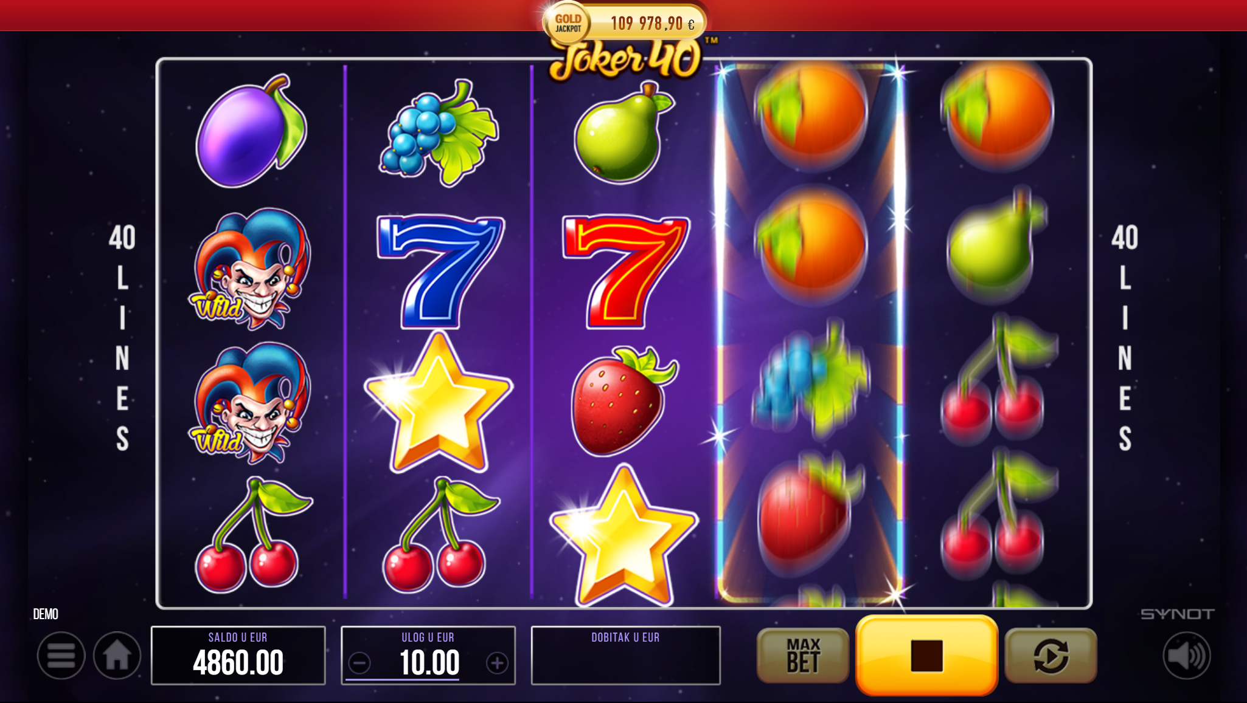Click the Saldo u EUR balance box
The height and width of the screenshot is (703, 1247).
pos(238,656)
